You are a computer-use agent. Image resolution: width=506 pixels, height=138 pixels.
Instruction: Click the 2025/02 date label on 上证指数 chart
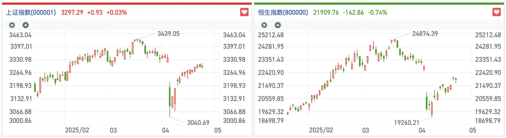click(x=76, y=130)
